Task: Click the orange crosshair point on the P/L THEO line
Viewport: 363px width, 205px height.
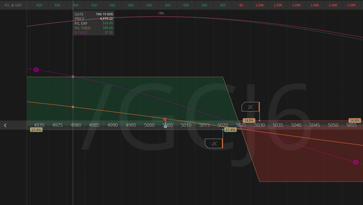Action: pyautogui.click(x=73, y=107)
